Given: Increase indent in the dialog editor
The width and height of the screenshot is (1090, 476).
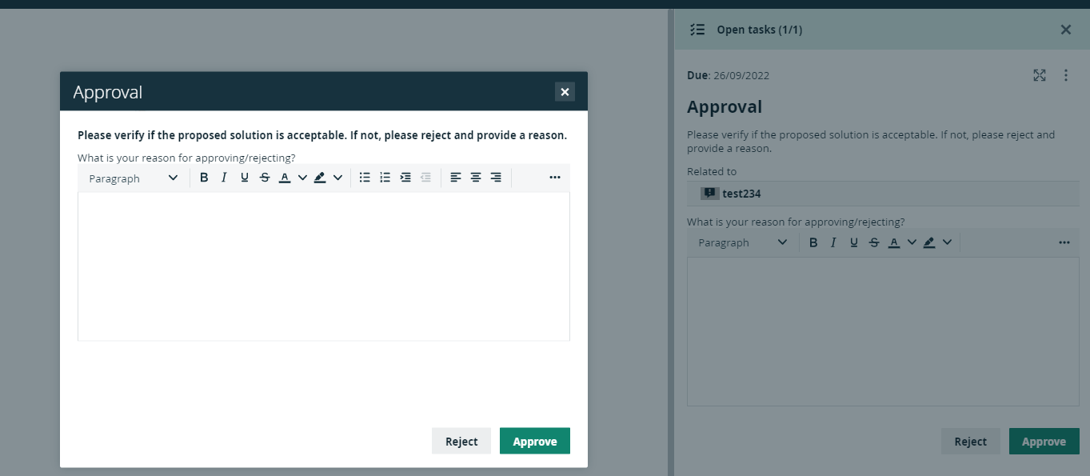Looking at the screenshot, I should pos(405,178).
